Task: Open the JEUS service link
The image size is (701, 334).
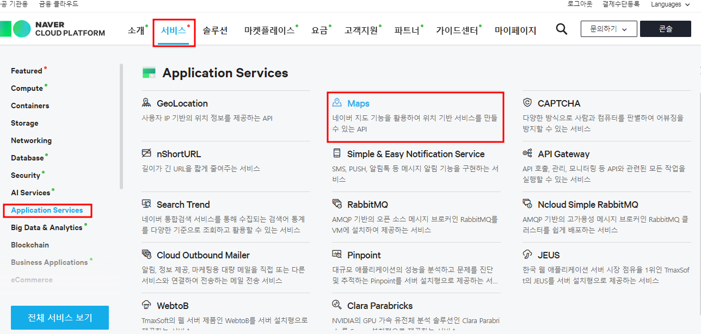Action: (549, 255)
